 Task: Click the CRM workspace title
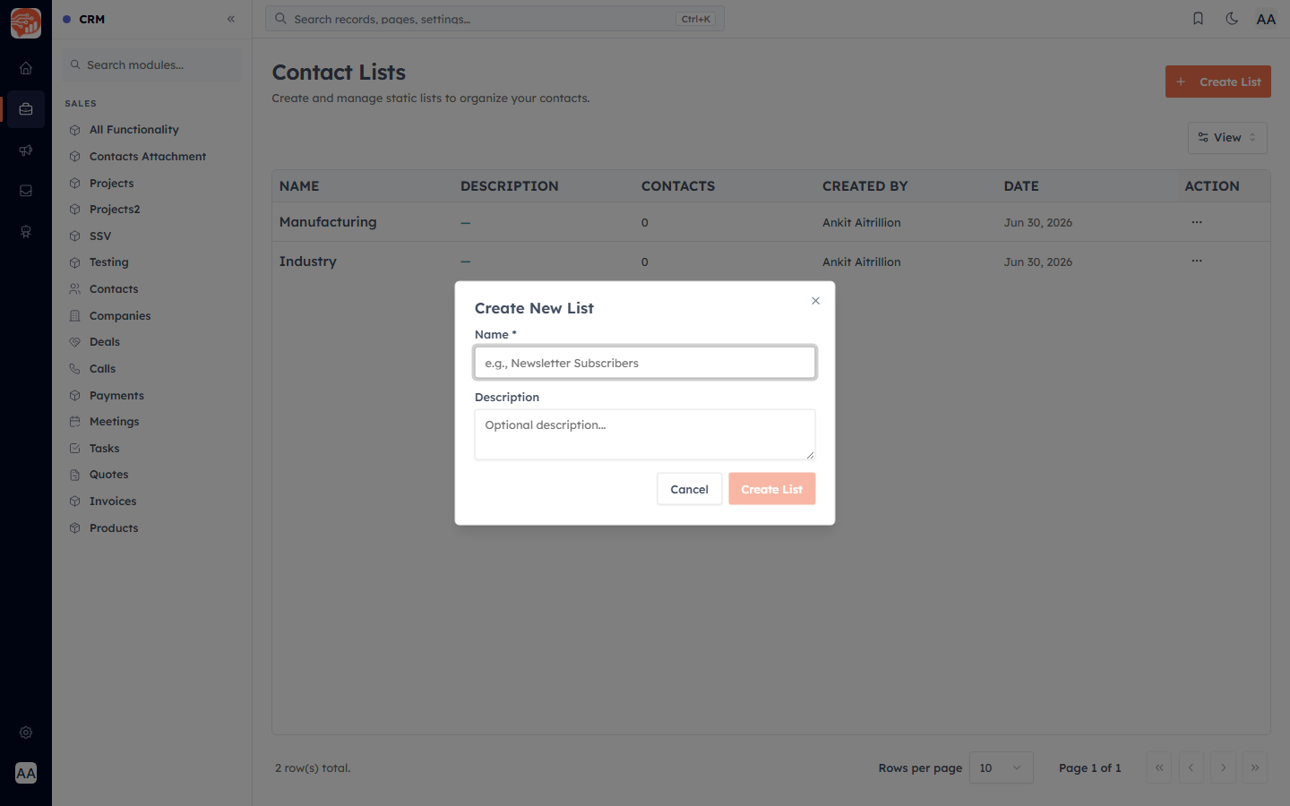coord(91,19)
